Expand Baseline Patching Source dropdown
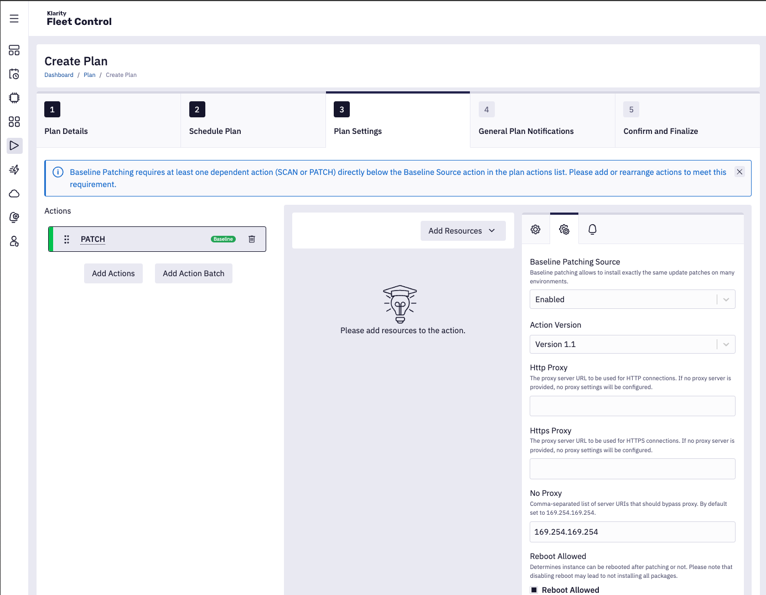 (632, 299)
